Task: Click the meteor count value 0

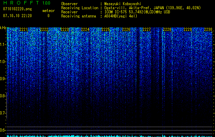Action: coord(49,16)
